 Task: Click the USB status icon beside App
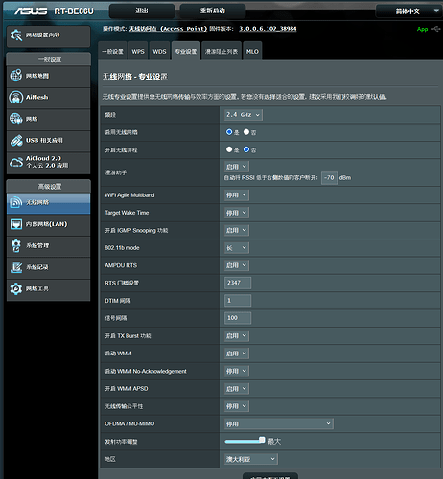click(x=436, y=29)
